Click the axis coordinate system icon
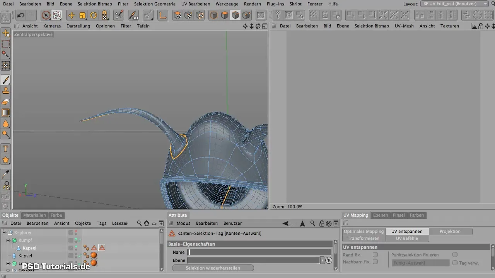Viewport: 495px width, 278px height. [162, 15]
